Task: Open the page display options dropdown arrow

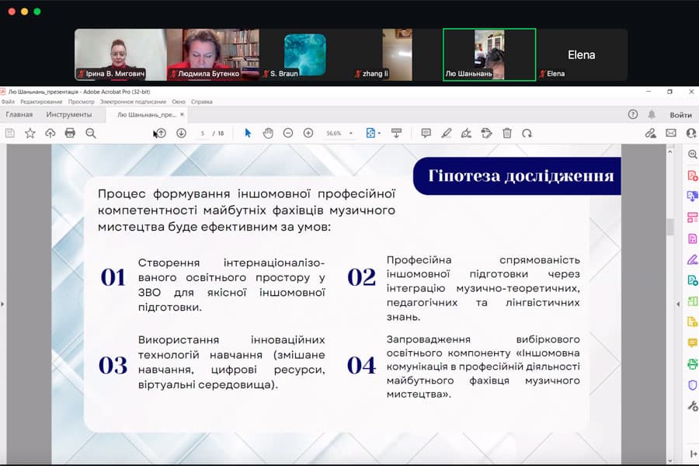Action: tap(380, 133)
